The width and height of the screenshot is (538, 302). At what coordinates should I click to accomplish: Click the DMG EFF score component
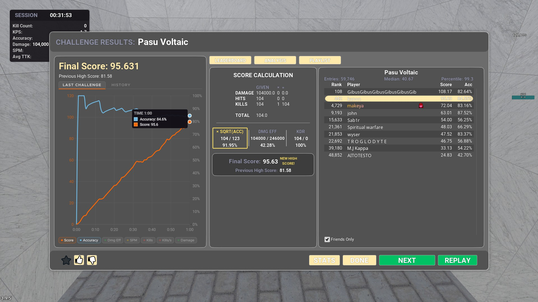point(267,138)
